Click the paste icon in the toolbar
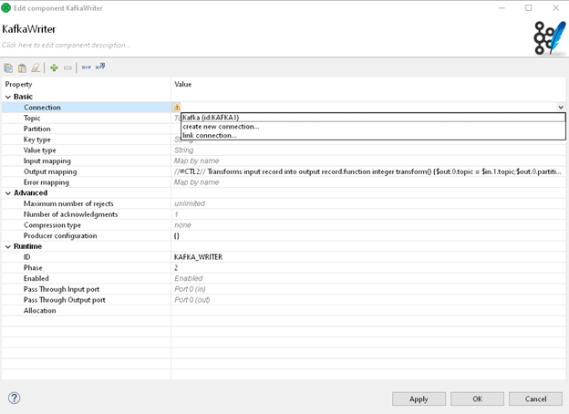This screenshot has height=414, width=569. click(x=22, y=67)
